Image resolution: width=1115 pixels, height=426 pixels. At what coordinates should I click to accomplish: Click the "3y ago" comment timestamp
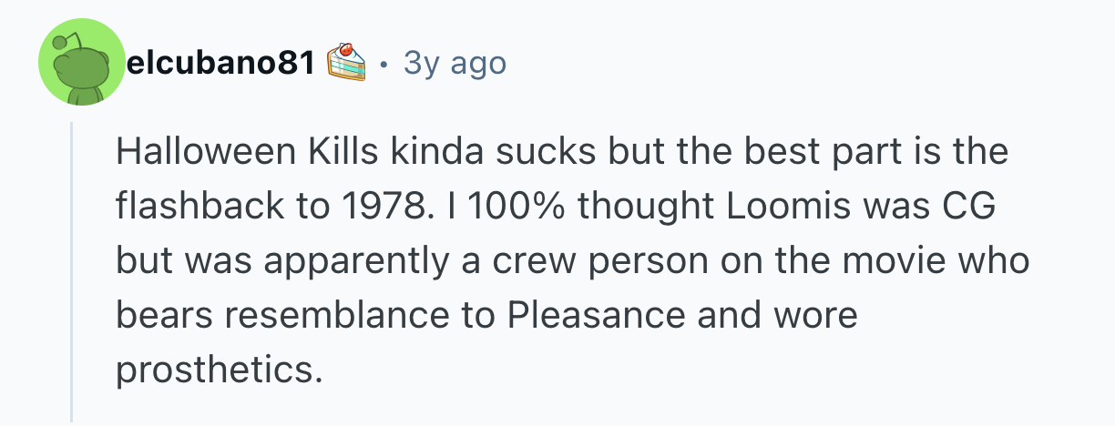tap(454, 64)
